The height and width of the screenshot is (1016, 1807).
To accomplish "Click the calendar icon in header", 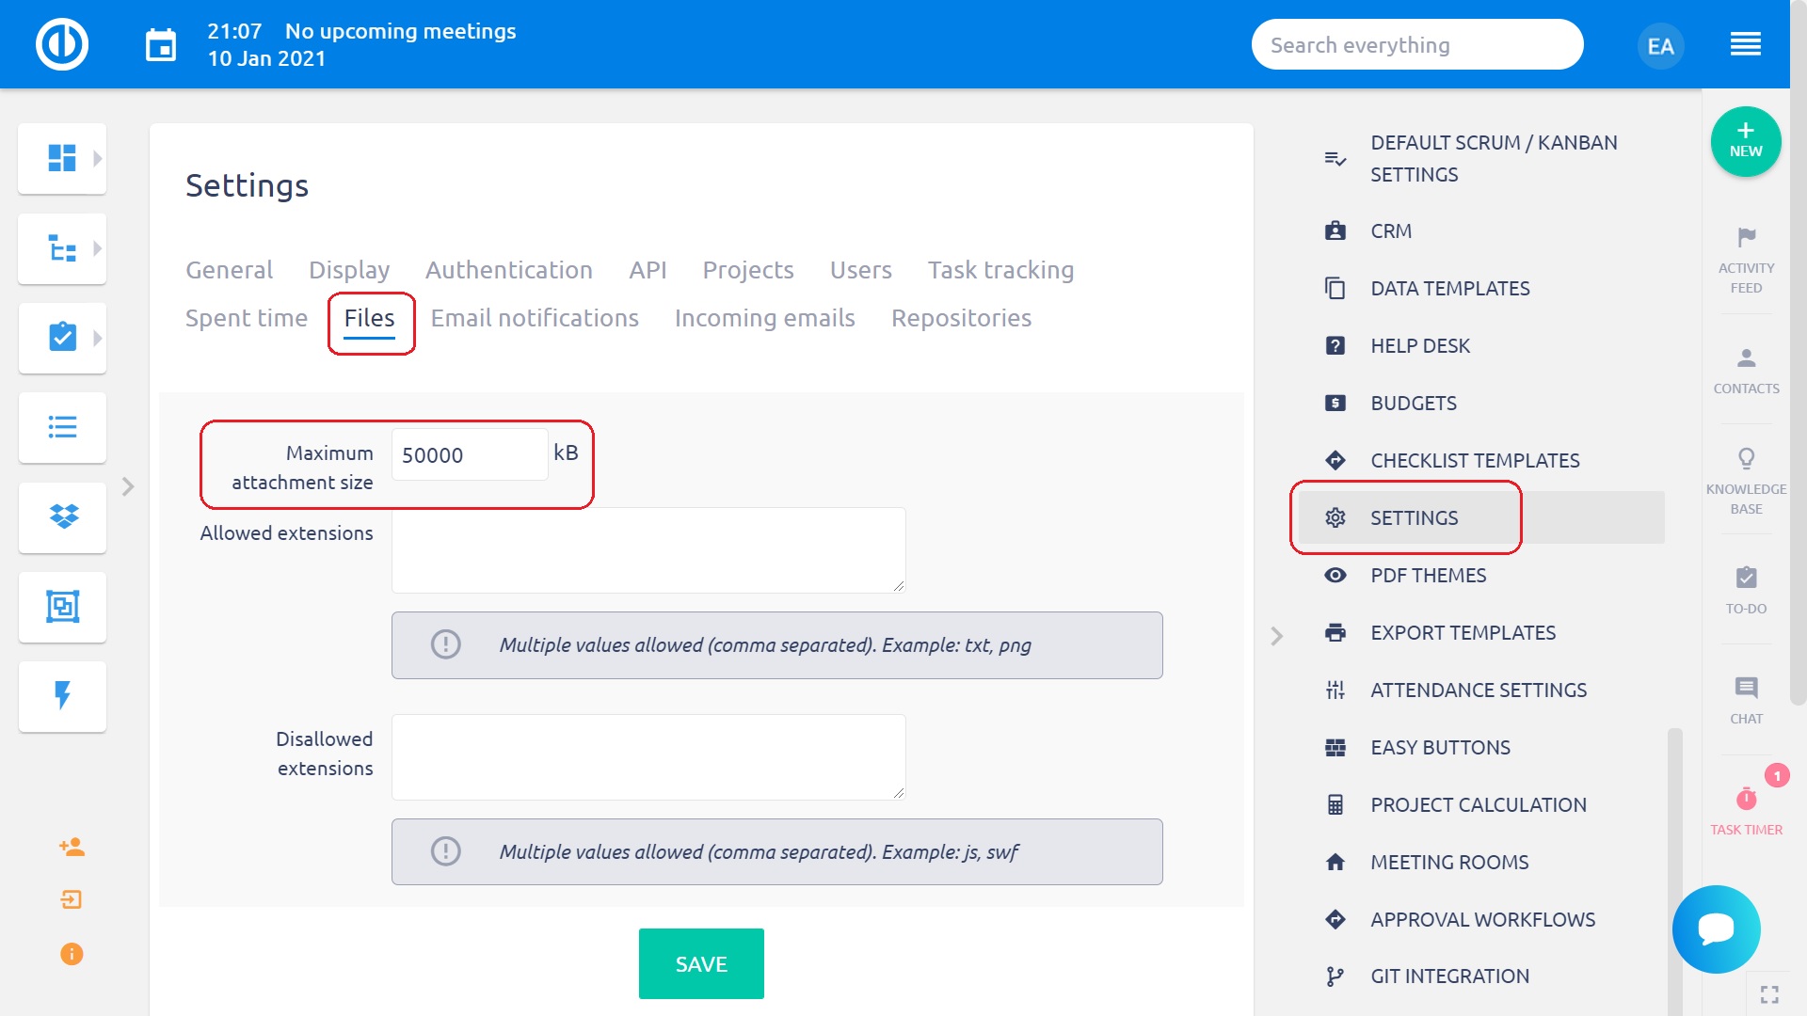I will pos(160,45).
